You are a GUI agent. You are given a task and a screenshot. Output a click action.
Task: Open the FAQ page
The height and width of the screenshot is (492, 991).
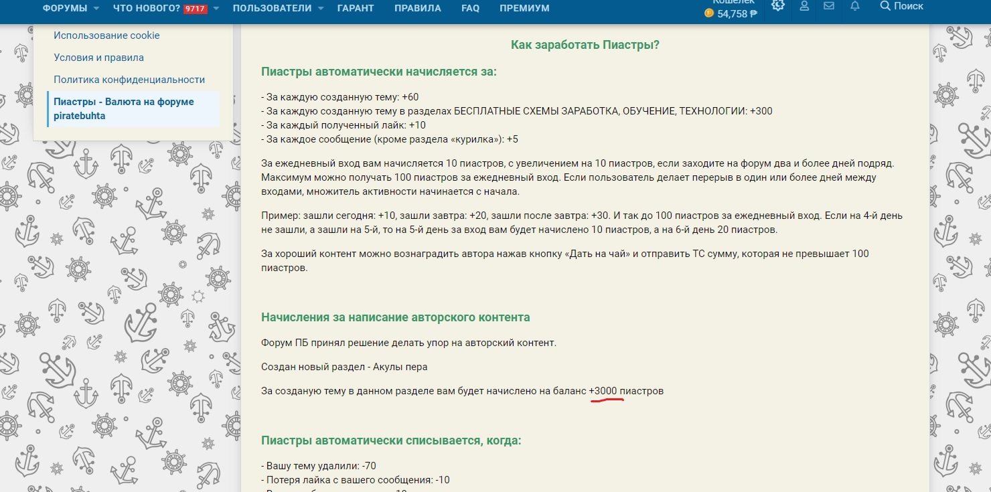[x=470, y=8]
